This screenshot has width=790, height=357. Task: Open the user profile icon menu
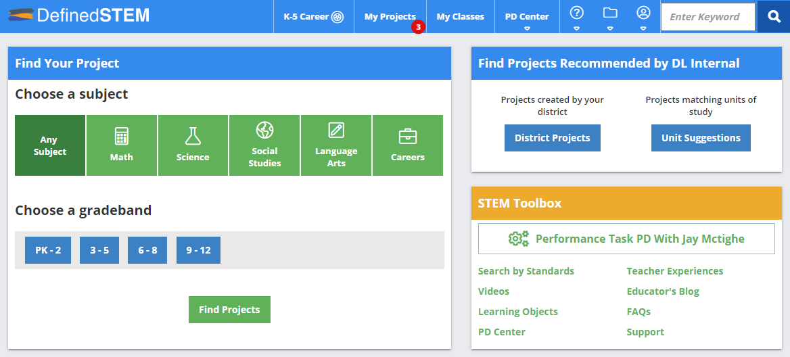pyautogui.click(x=643, y=16)
